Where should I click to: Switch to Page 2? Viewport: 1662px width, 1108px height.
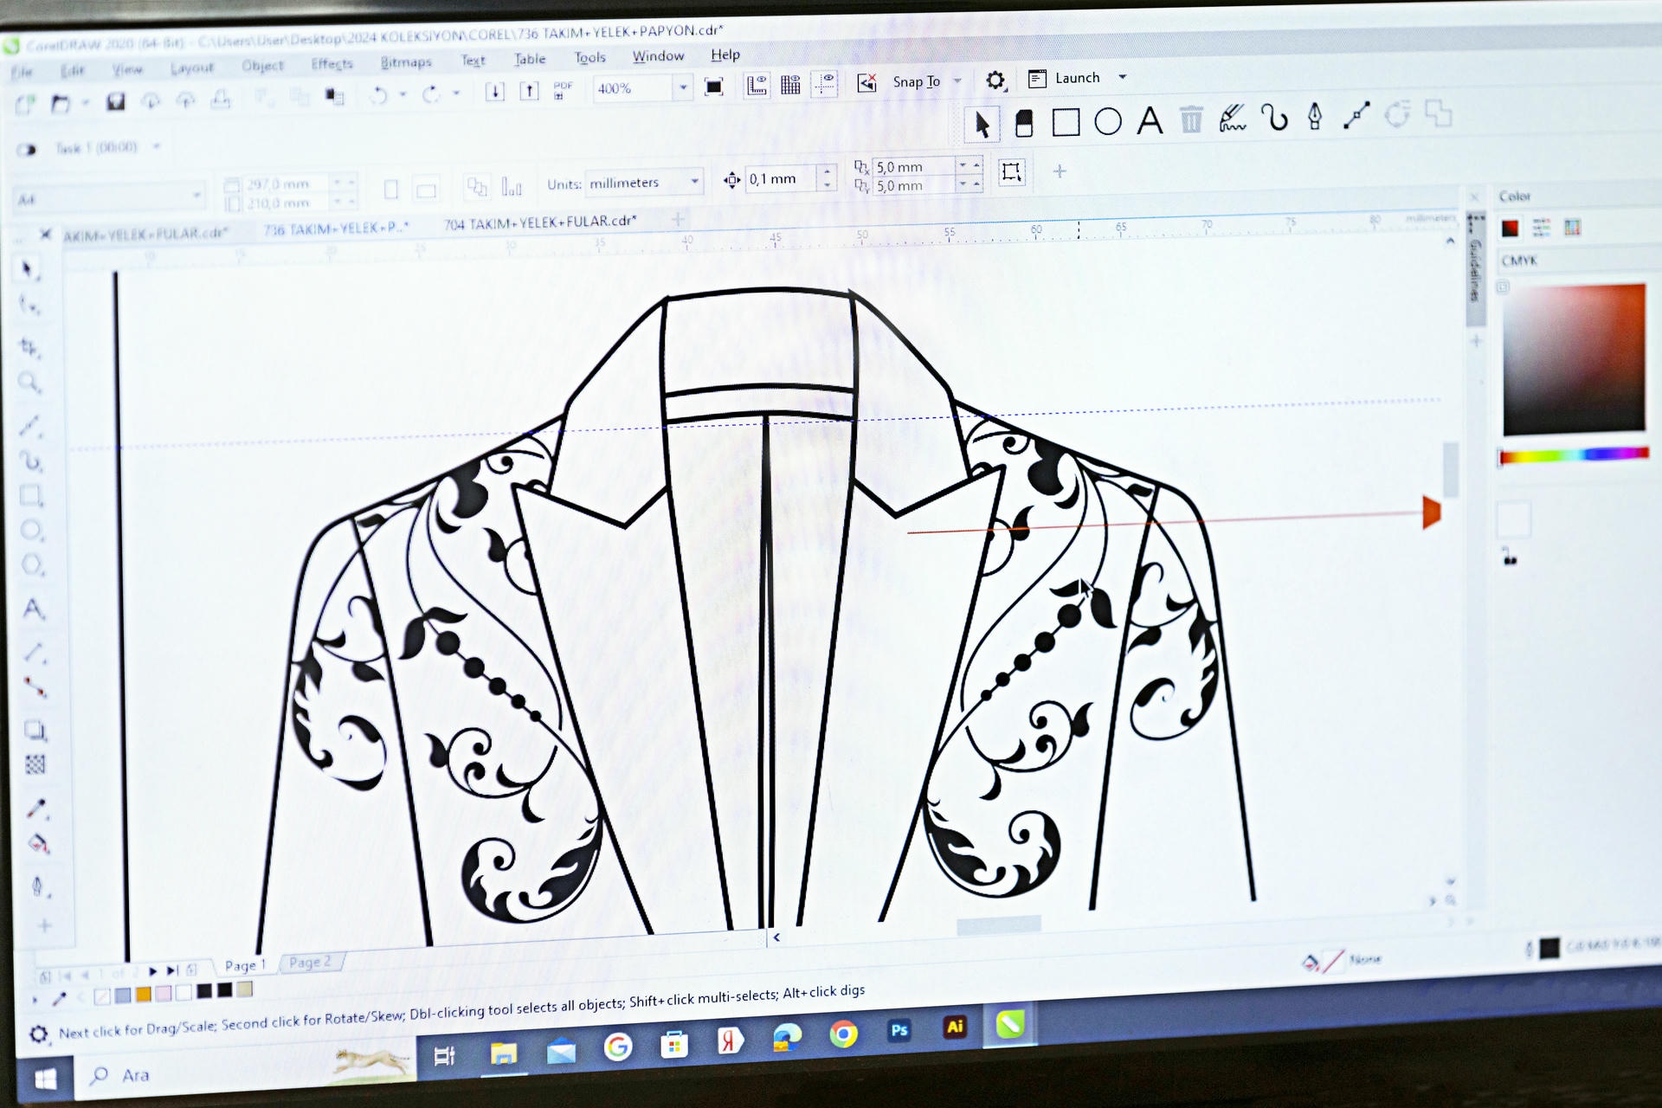tap(310, 963)
